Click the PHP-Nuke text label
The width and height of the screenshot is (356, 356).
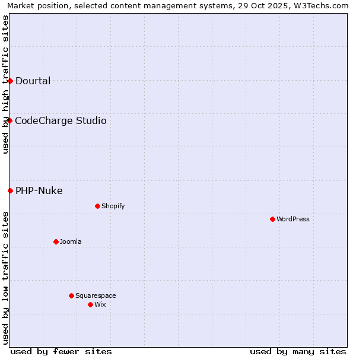tap(39, 191)
